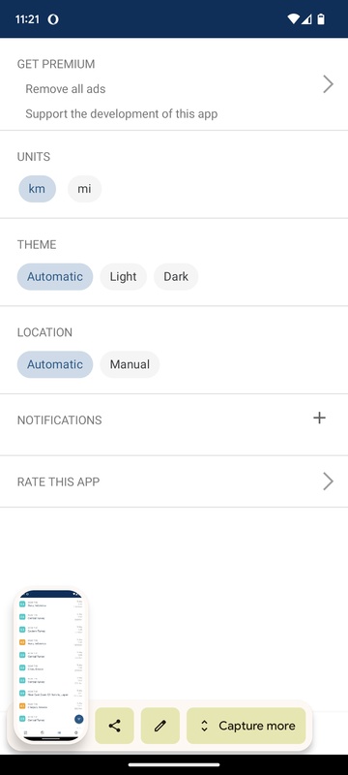
Task: Tap the pencil edit icon
Action: point(159,726)
